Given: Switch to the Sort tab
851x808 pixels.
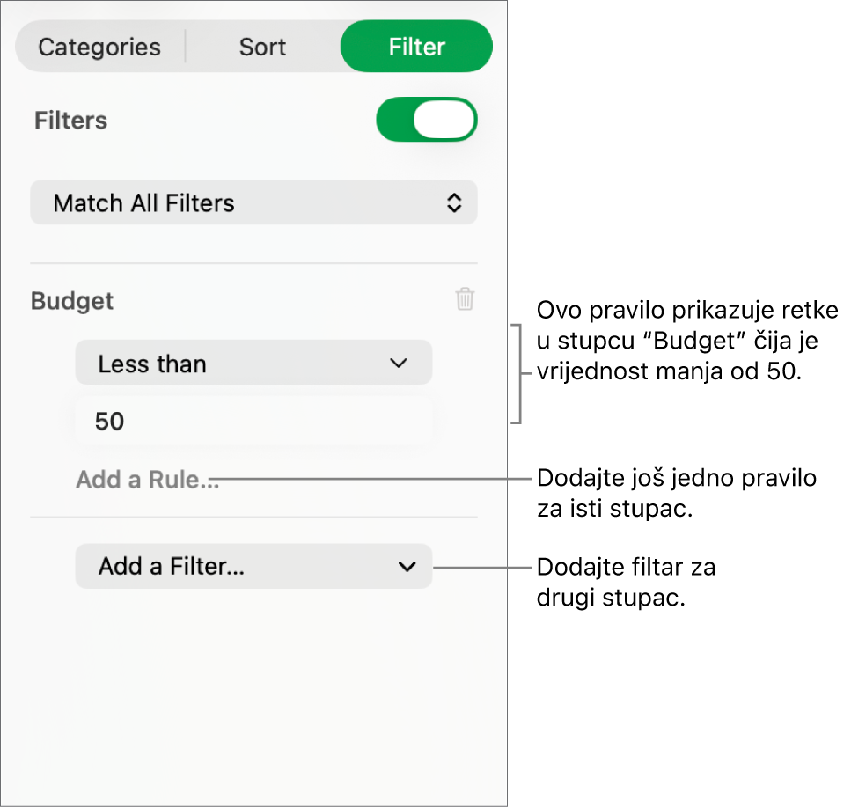Looking at the screenshot, I should 262,47.
